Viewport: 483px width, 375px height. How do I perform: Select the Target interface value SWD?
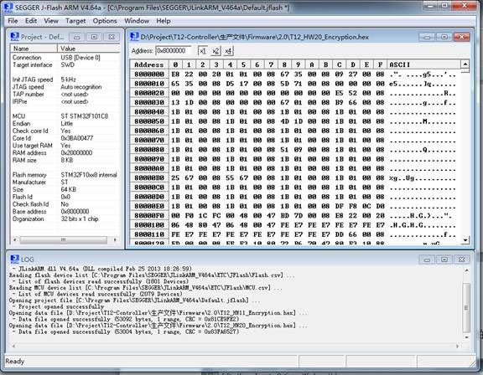[x=67, y=64]
